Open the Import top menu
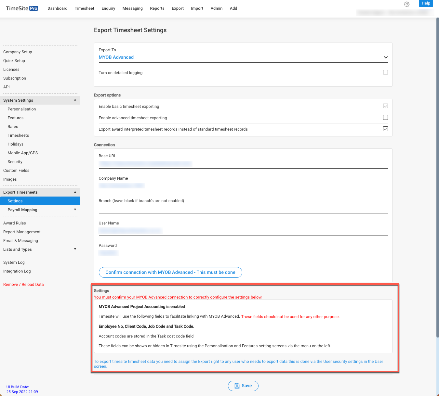 click(197, 8)
